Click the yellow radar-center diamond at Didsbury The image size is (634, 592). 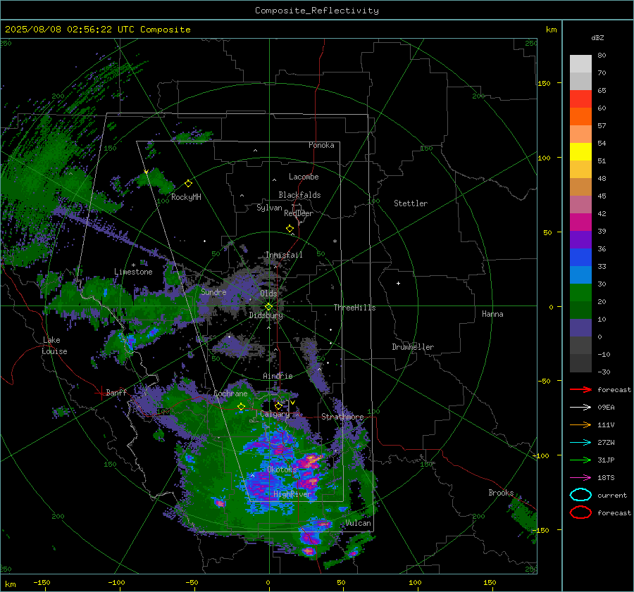pyautogui.click(x=268, y=307)
